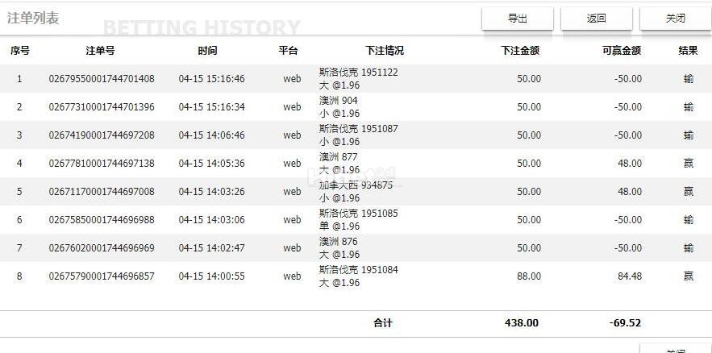712x353 pixels.
Task: Click the 澳洲 877 bet details
Action: click(339, 163)
